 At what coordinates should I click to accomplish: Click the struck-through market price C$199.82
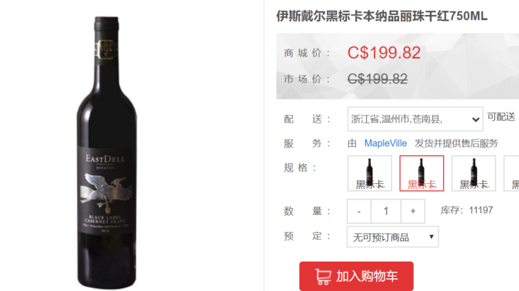click(x=378, y=79)
